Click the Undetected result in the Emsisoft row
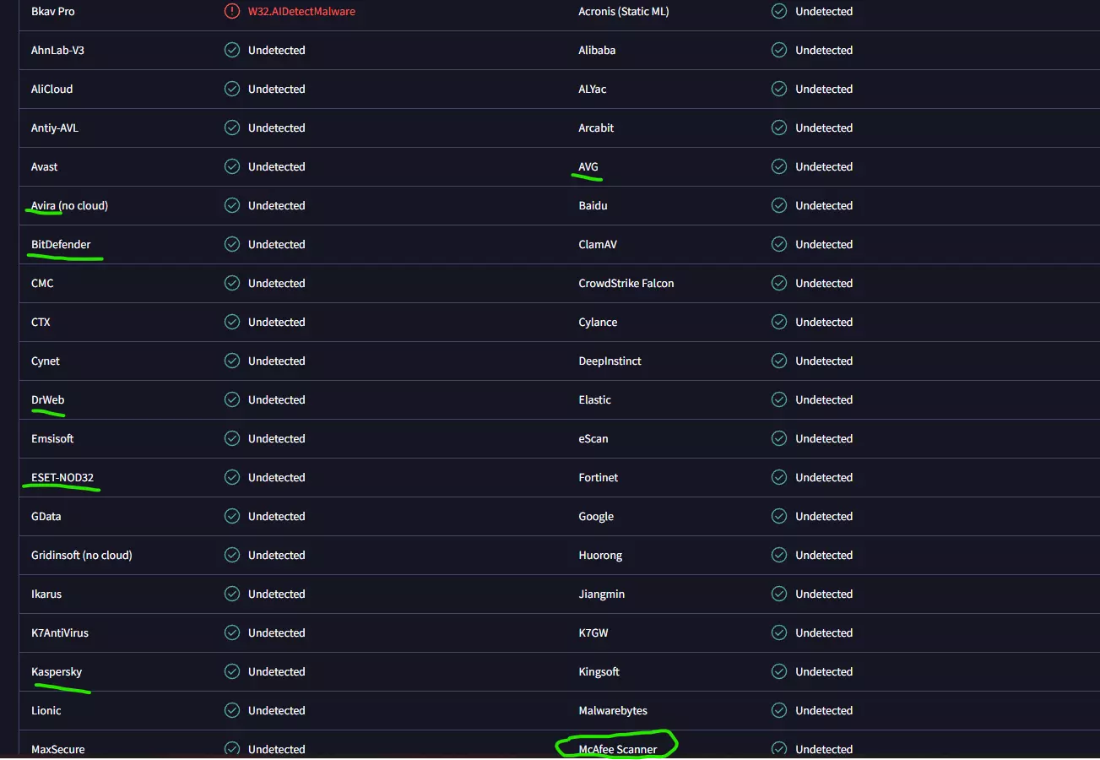This screenshot has width=1100, height=760. [x=276, y=439]
